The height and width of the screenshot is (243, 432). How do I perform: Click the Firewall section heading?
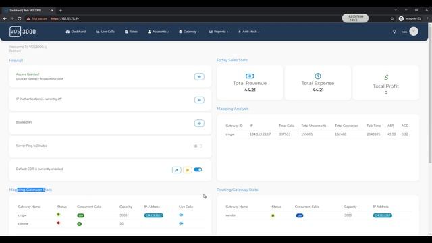(16, 61)
